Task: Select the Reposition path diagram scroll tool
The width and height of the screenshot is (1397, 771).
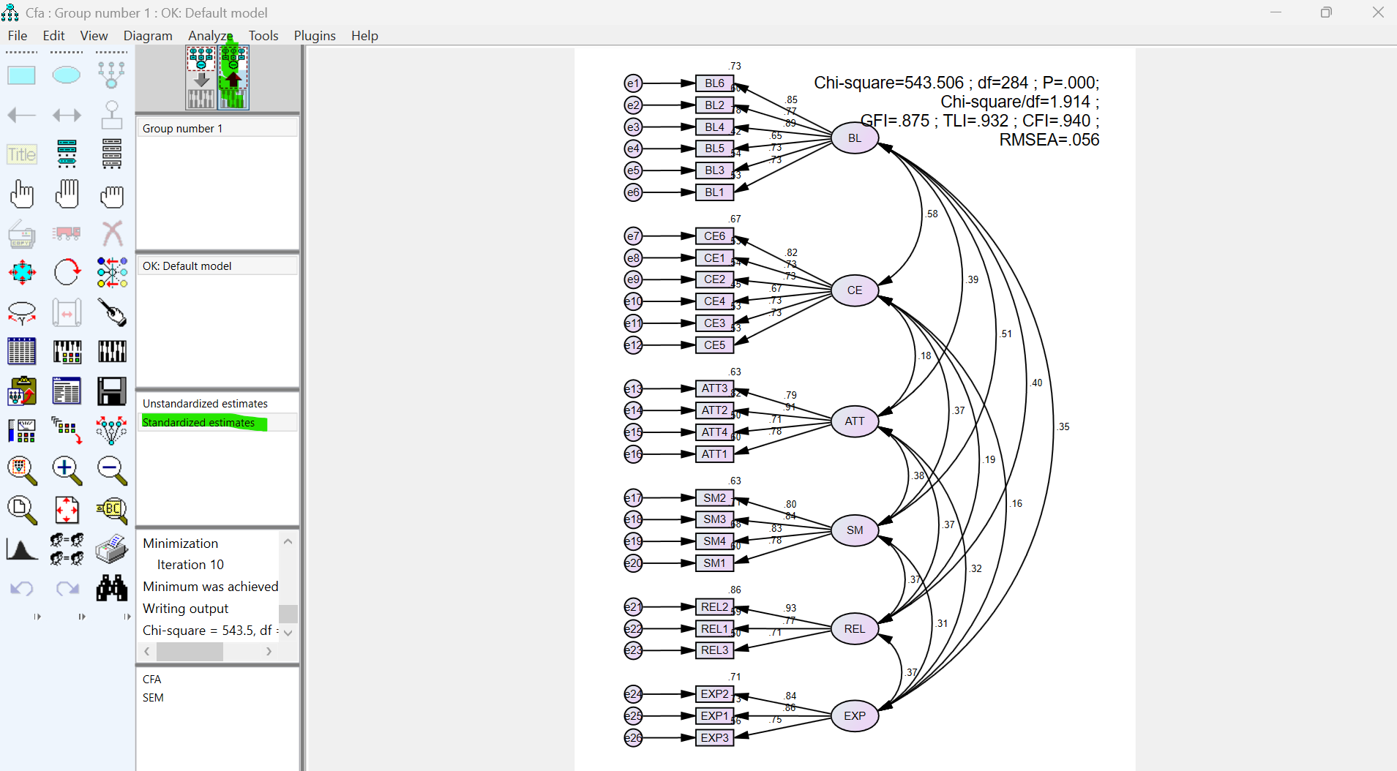Action: pyautogui.click(x=67, y=312)
